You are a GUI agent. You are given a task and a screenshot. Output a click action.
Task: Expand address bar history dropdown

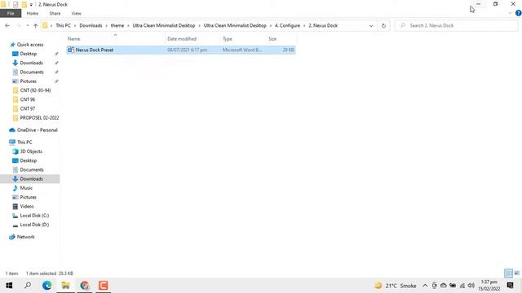[x=371, y=25]
